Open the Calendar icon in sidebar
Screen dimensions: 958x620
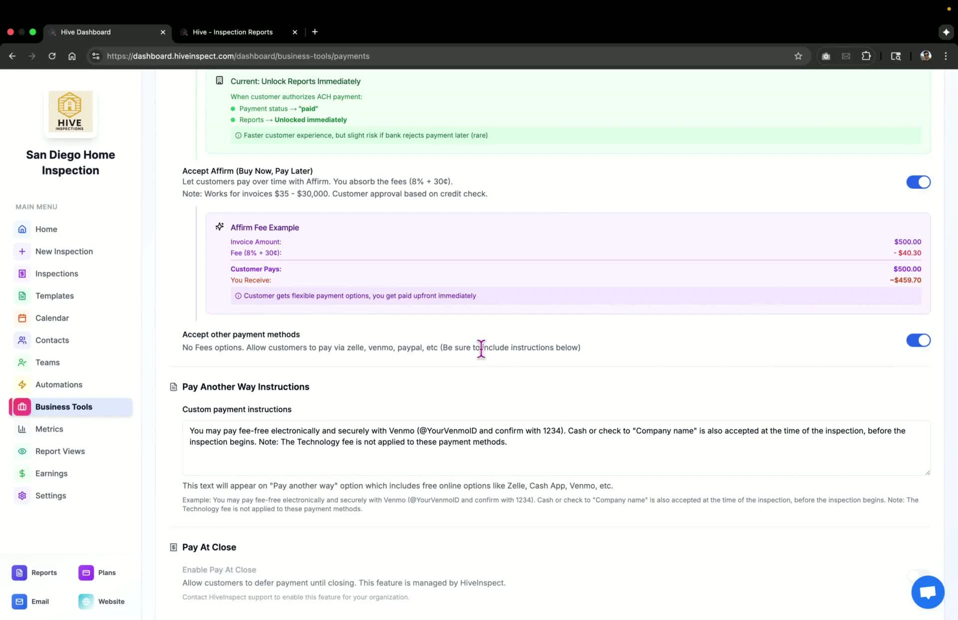[x=22, y=318]
